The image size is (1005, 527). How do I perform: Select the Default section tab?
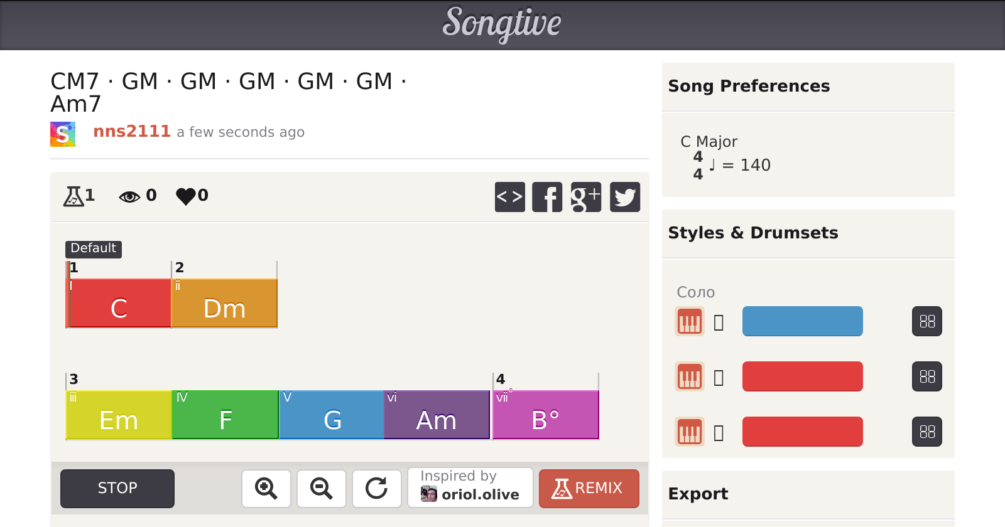(x=94, y=248)
